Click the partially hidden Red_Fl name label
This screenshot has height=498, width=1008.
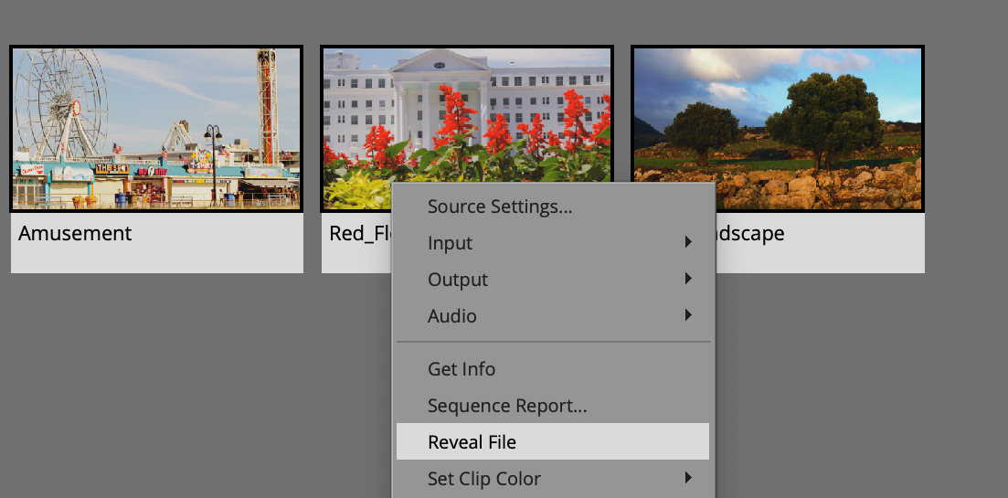pos(360,233)
